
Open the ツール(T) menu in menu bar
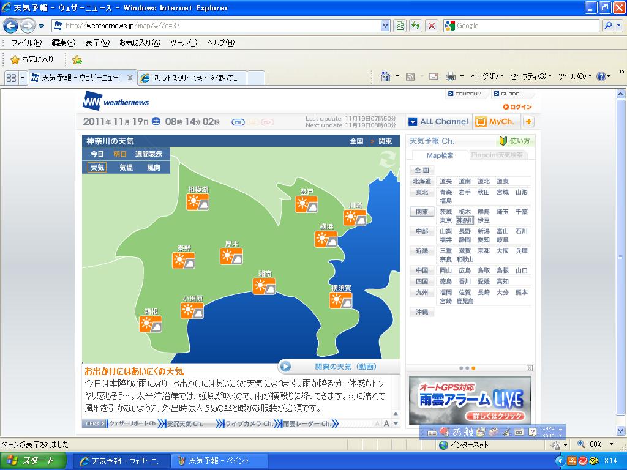(x=184, y=43)
